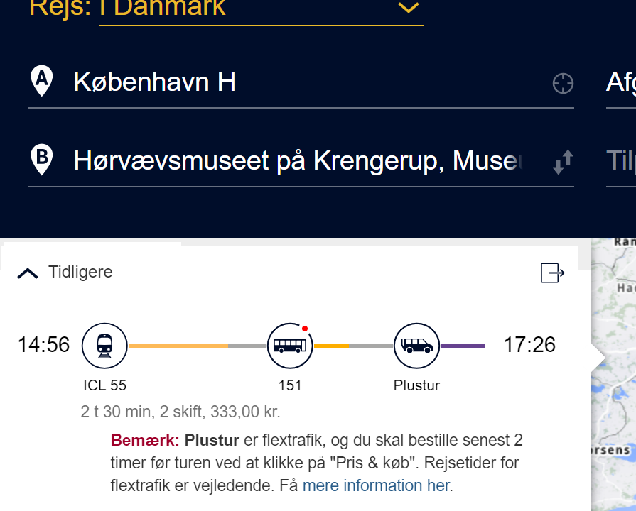Select the Afgang tab on the right
This screenshot has height=511, width=636.
pos(621,82)
